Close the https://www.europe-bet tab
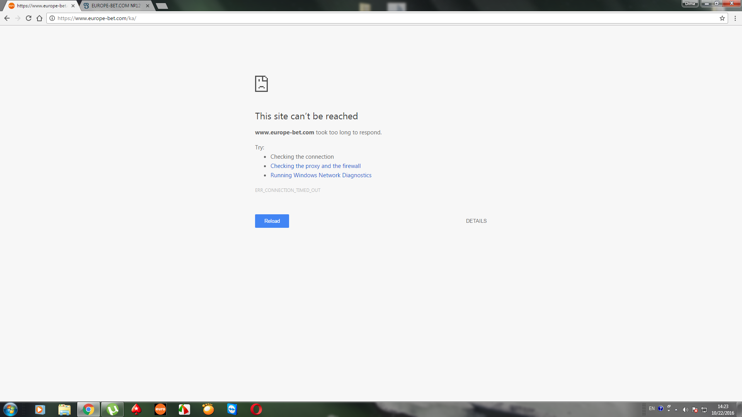Screen dimensions: 742x417 click(x=73, y=6)
